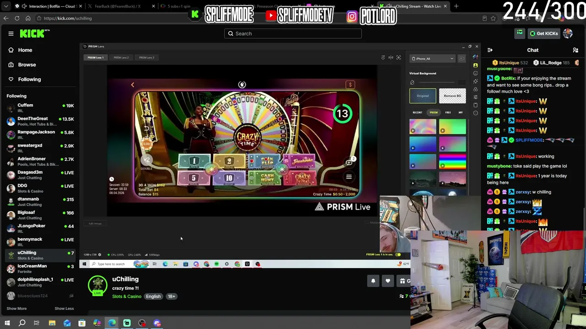This screenshot has width=586, height=329.
Task: Click the Kick search field
Action: (293, 33)
